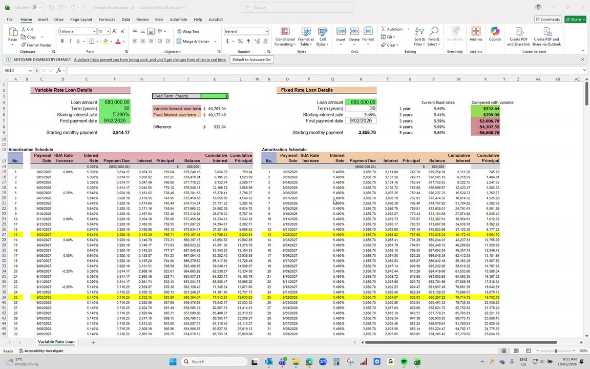The image size is (590, 369).
Task: Click the Percent Style icon
Action: (240, 41)
